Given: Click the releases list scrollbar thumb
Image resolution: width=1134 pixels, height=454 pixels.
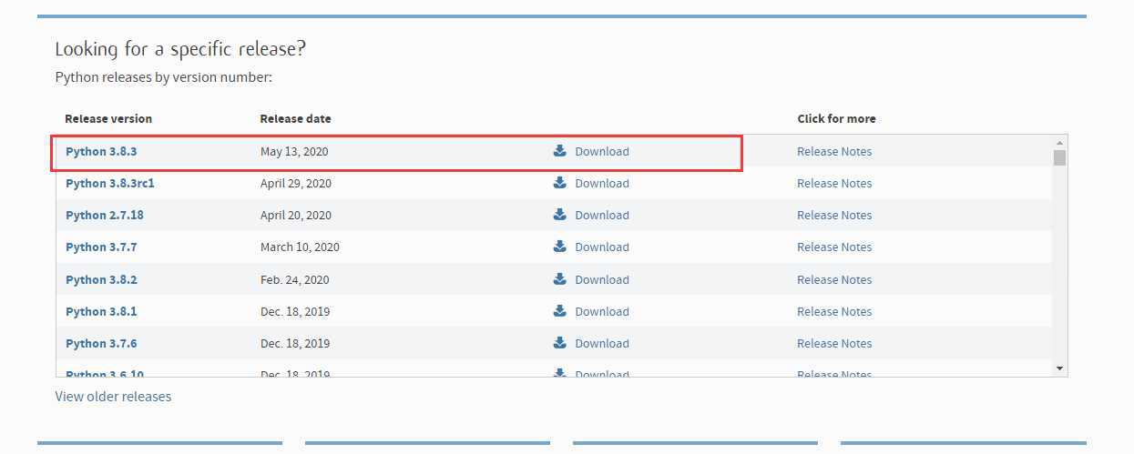Looking at the screenshot, I should click(1059, 157).
